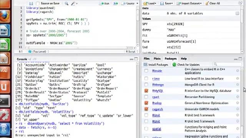Remove the rJava package with its delete icon
Screen dimensions: 246x138
(238, 78)
